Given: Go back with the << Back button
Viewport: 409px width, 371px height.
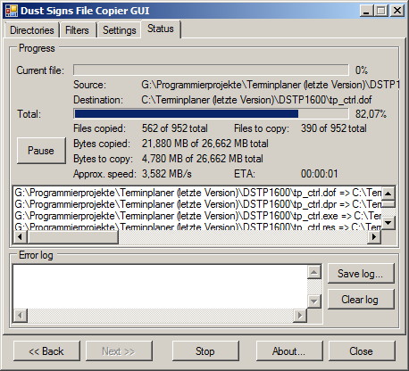Looking at the screenshot, I should point(46,351).
